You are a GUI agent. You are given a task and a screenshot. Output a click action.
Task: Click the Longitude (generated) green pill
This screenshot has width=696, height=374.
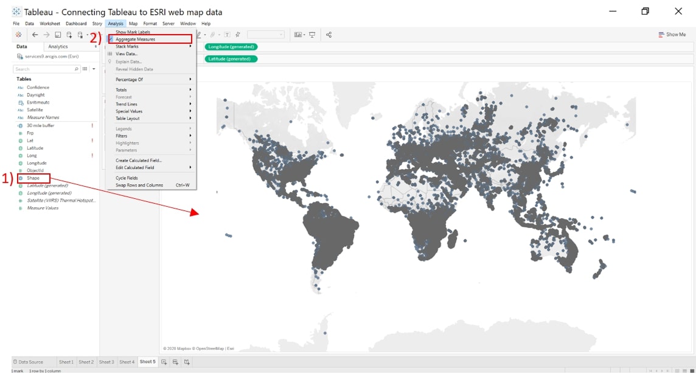tap(231, 47)
